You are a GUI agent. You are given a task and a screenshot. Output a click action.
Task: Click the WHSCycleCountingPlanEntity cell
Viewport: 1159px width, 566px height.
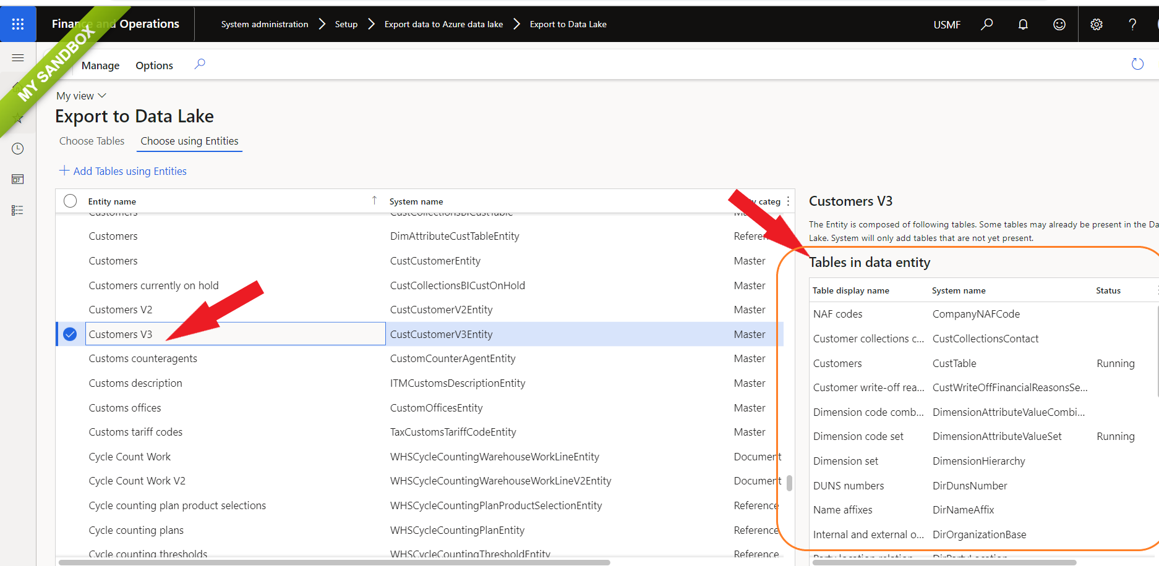coord(457,530)
